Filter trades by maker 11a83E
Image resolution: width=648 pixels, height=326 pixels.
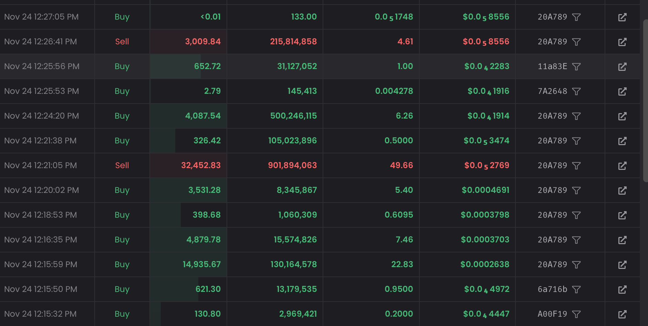point(576,67)
